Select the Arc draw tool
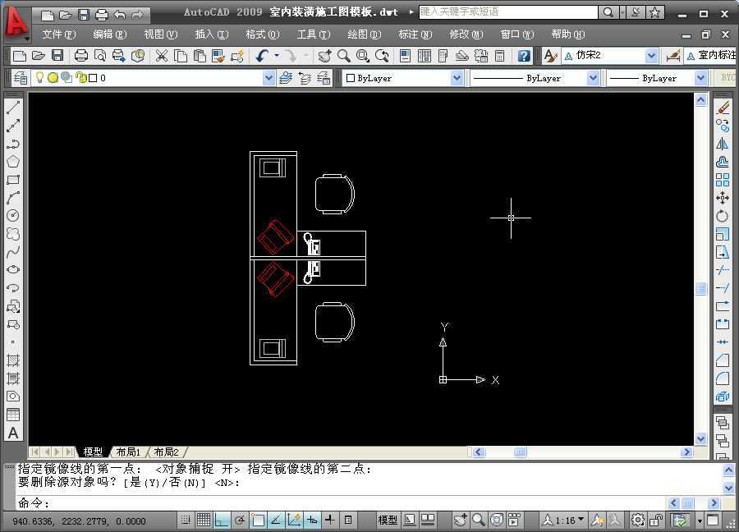 (x=13, y=197)
